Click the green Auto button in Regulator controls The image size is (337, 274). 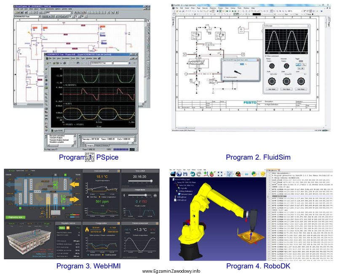pyautogui.click(x=62, y=228)
